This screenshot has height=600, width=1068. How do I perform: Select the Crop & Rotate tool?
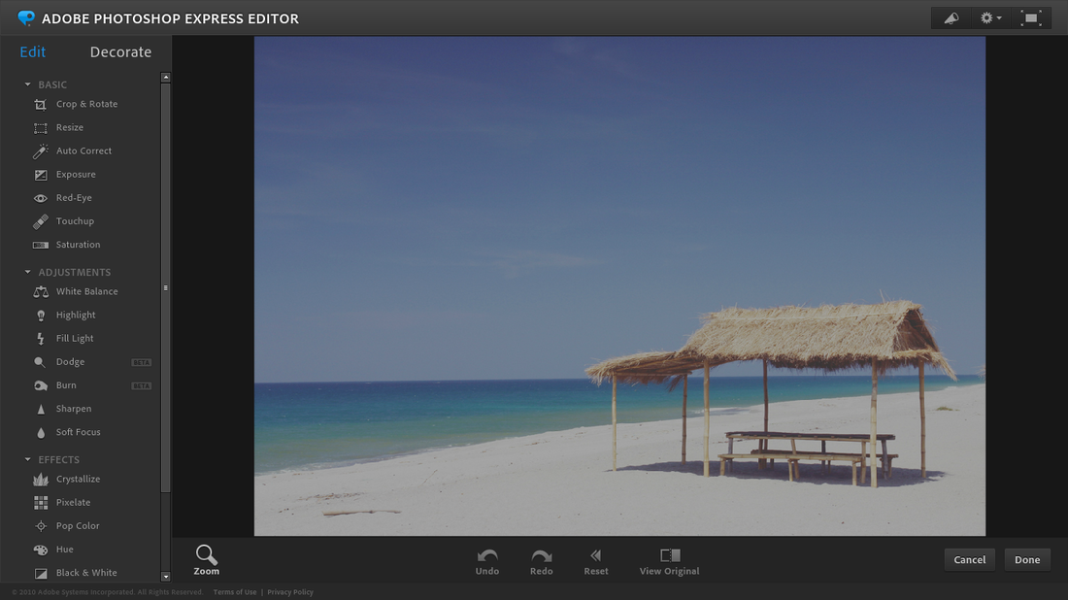click(x=76, y=104)
